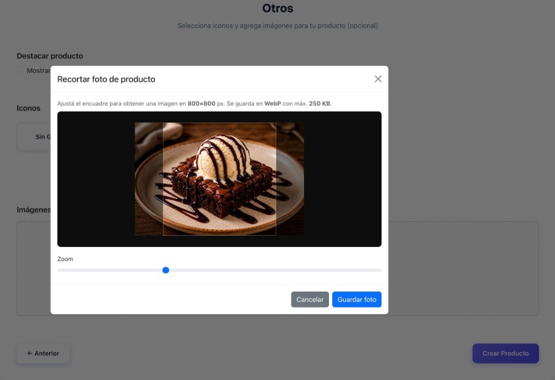
Task: Close the Recortar foto de producto dialog
Action: pyautogui.click(x=378, y=79)
